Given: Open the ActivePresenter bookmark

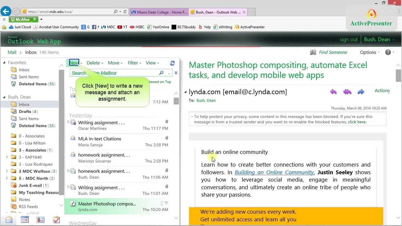Looking at the screenshot, I should (250, 27).
